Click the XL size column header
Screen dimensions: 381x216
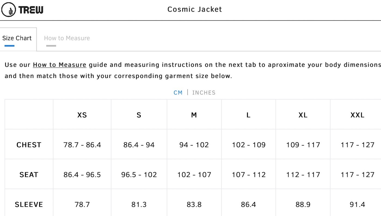pyautogui.click(x=303, y=115)
